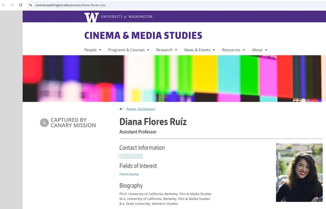Viewport: 326px width, 209px height.
Task: Expand the About dropdown arrow
Action: pyautogui.click(x=266, y=50)
